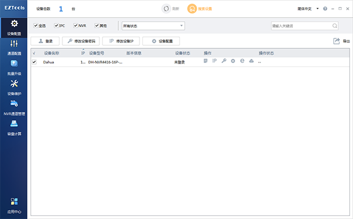This screenshot has width=353, height=219.
Task: Sort by the 设备型号 column header
Action: [96, 53]
